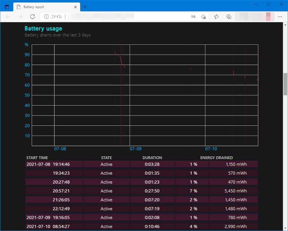
Task: Open the Favorites list
Action: pyautogui.click(x=216, y=16)
